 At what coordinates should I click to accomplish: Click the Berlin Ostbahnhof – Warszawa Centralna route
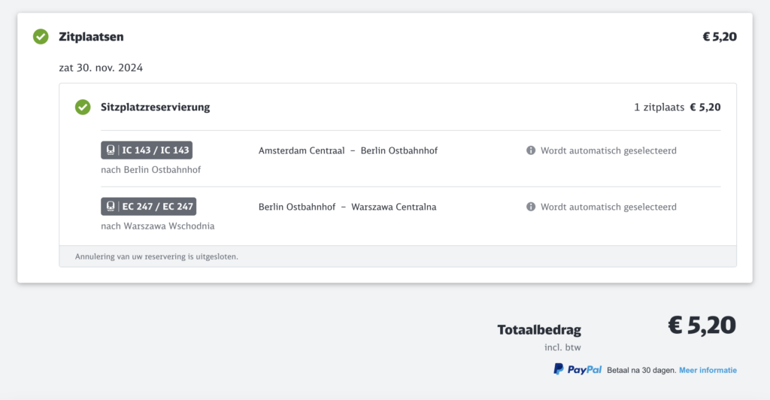(347, 207)
